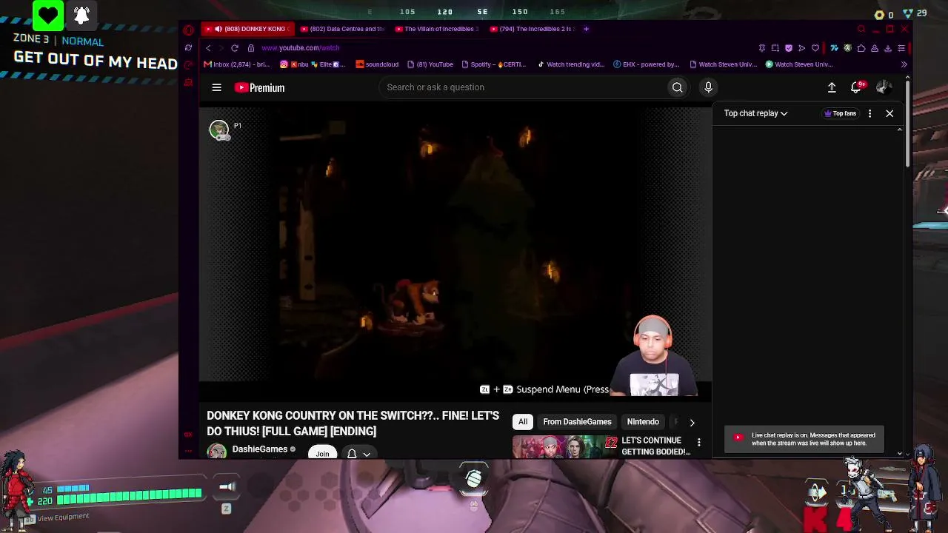Go back in the browser

coord(208,48)
